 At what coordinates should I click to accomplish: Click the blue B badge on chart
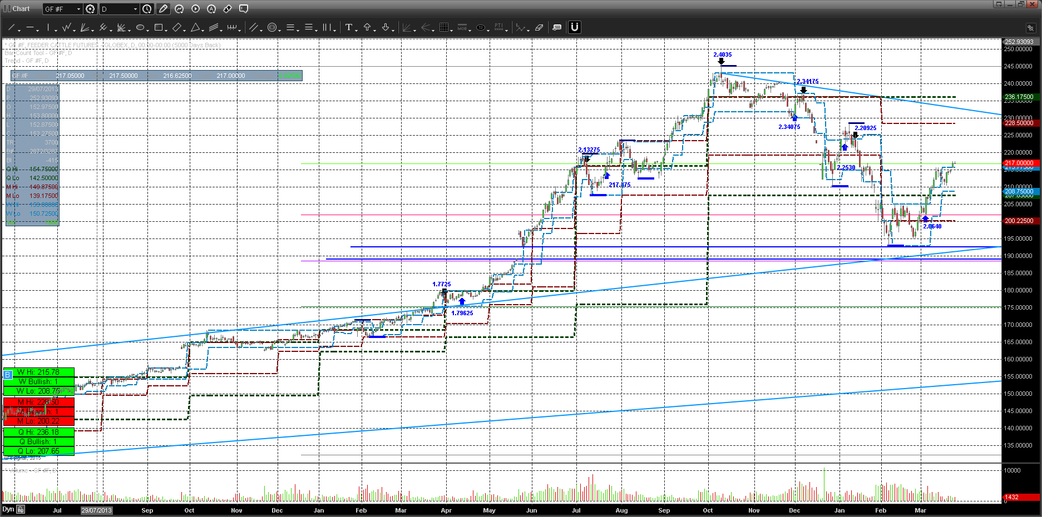(x=8, y=375)
